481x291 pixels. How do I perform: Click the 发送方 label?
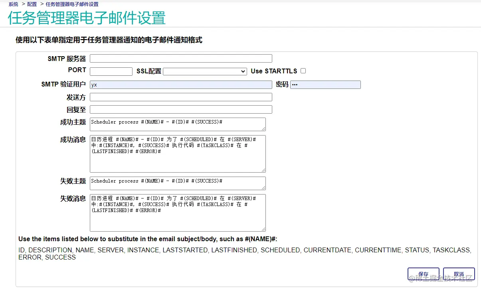click(76, 97)
